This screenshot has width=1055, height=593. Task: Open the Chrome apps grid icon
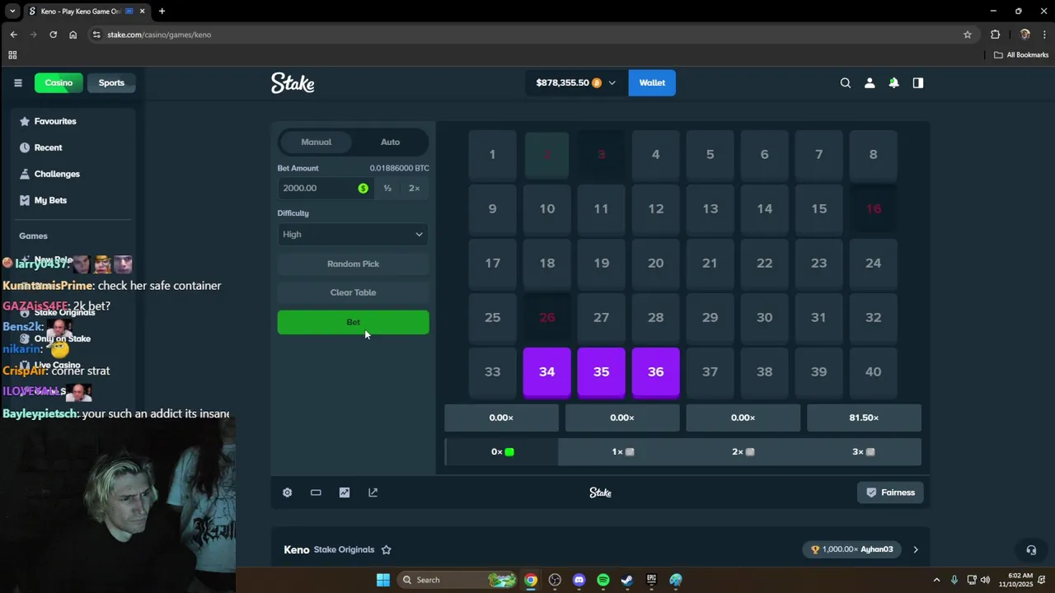point(12,55)
